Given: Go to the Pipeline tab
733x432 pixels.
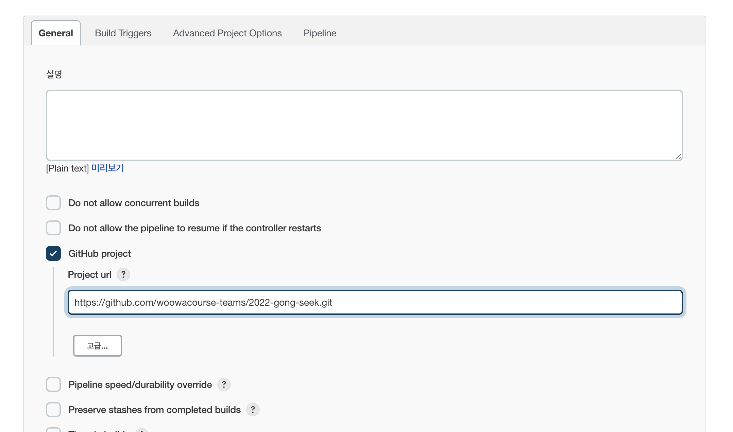Looking at the screenshot, I should coord(320,33).
